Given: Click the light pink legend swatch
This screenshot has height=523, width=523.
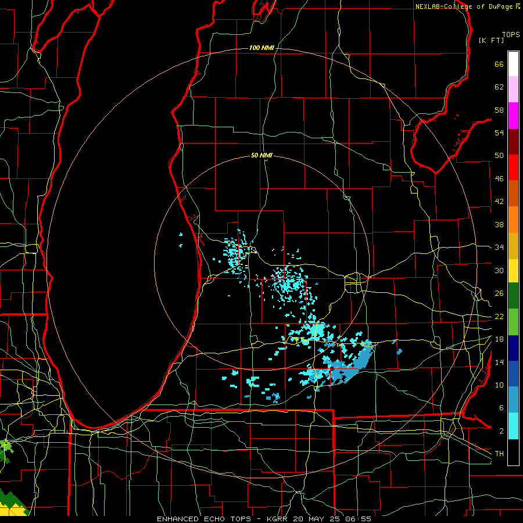Looking at the screenshot, I should (x=513, y=89).
